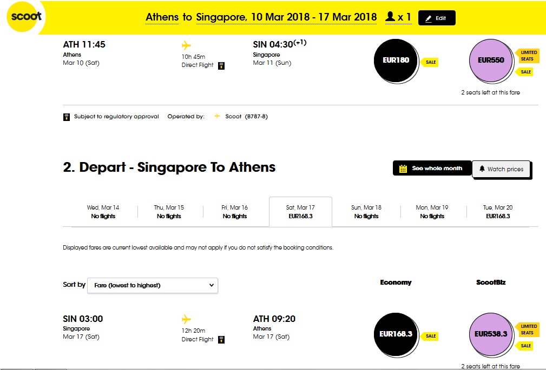Click SALE tag beside EUR538.3 fare
546x370 pixels.
pos(525,346)
